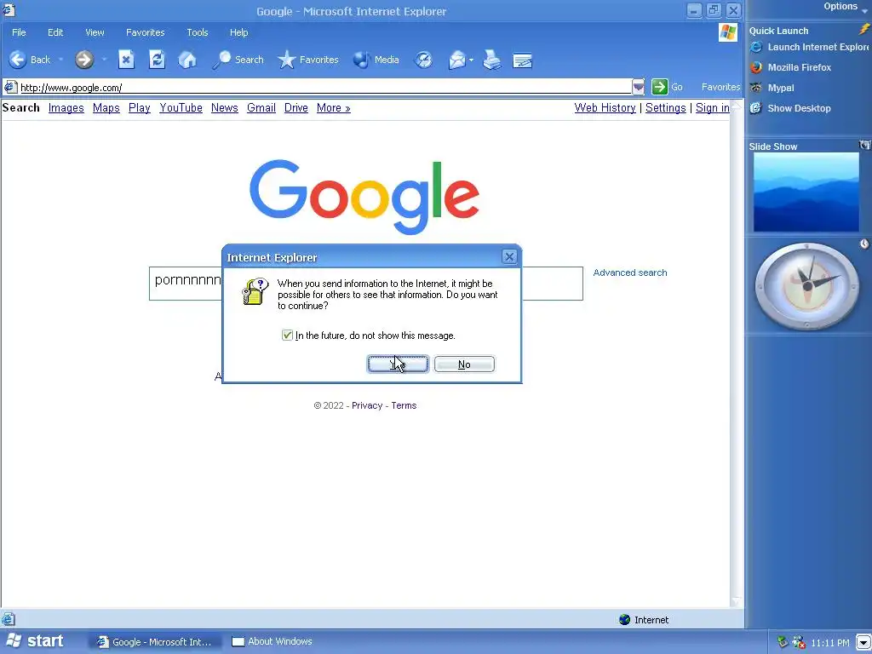Expand the address bar dropdown
The width and height of the screenshot is (872, 654).
click(638, 87)
